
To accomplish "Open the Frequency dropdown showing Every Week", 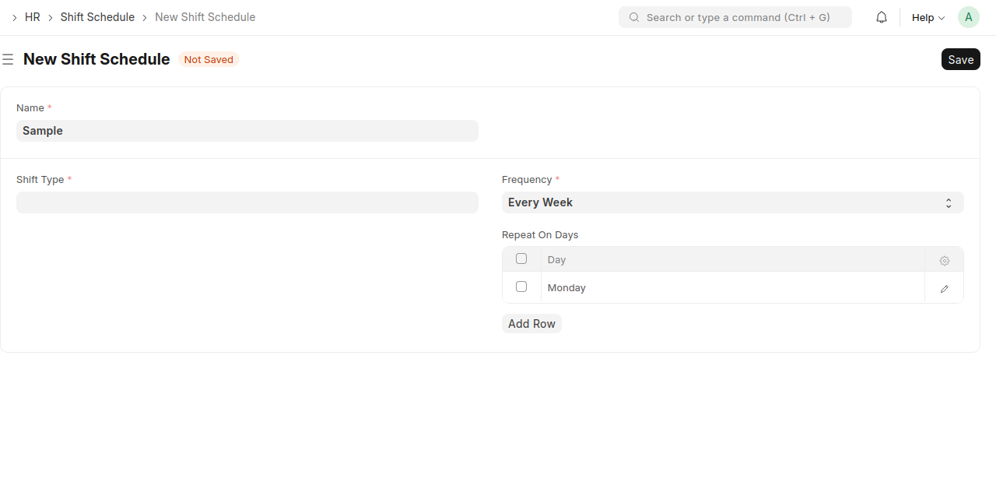I will (732, 202).
